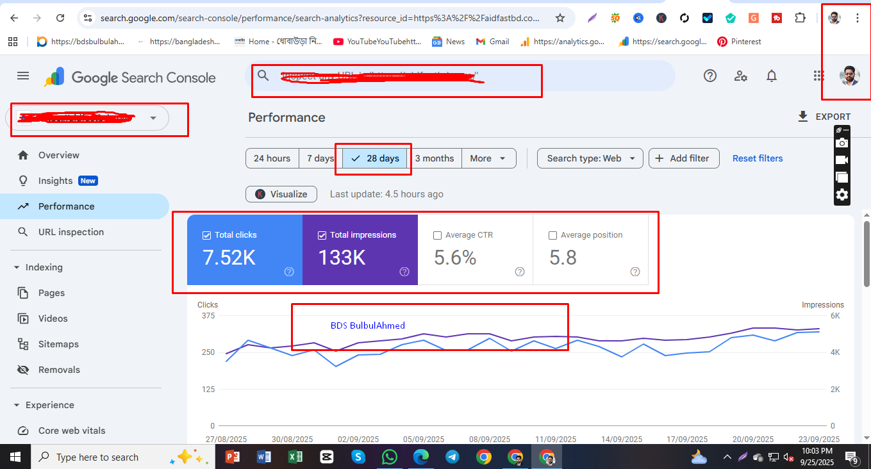Click the Reset filters link
Screen dimensions: 871x469
(757, 158)
